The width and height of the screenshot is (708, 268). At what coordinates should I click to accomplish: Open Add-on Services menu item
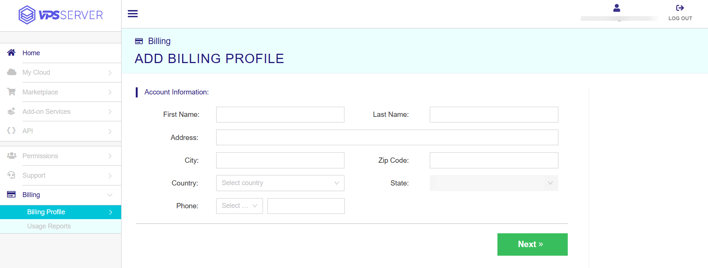coord(61,112)
